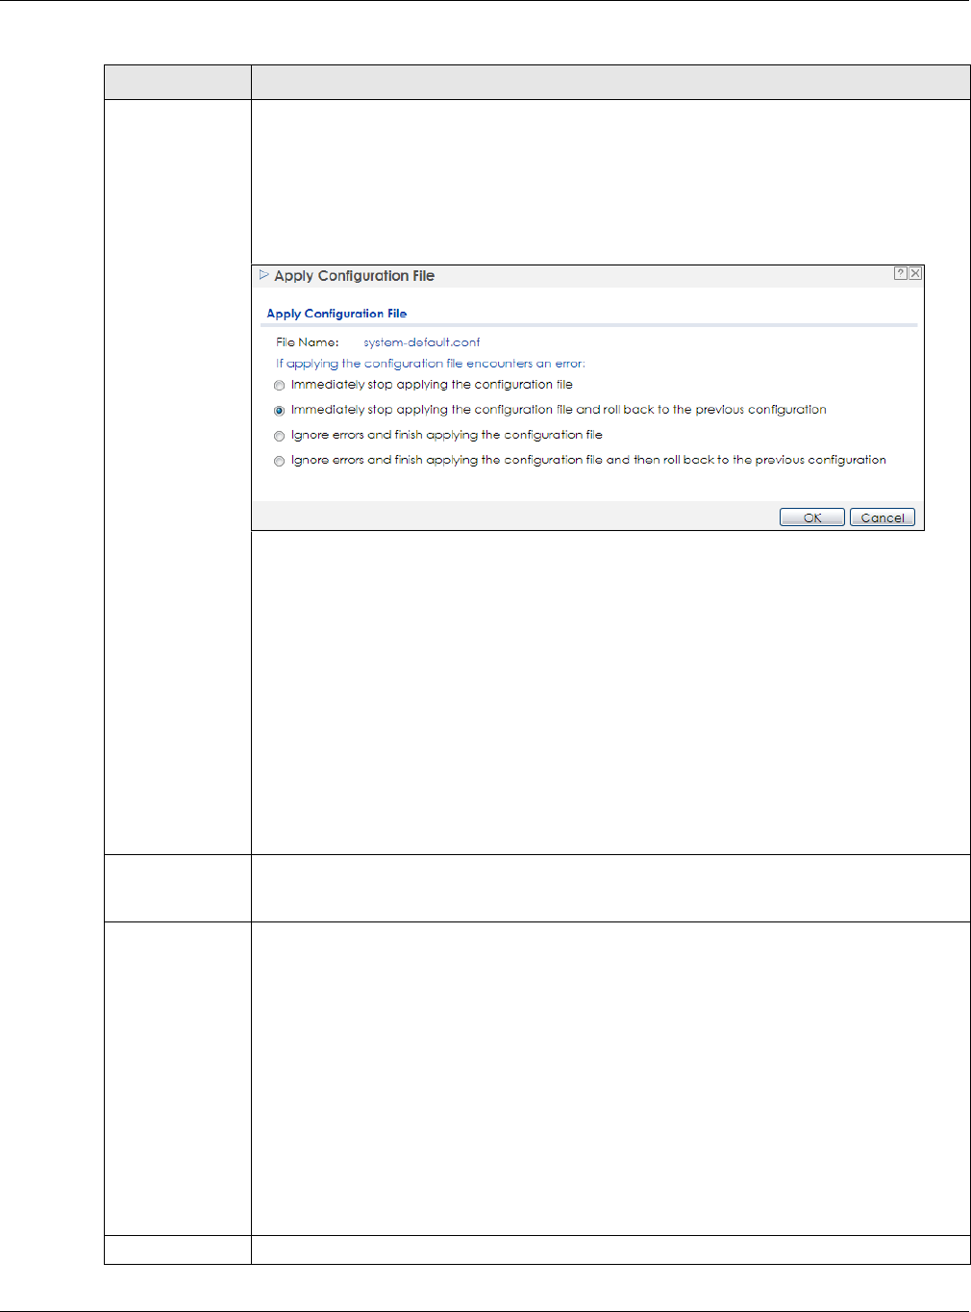Image resolution: width=971 pixels, height=1312 pixels.
Task: Select Ignore errors then roll back option
Action: click(280, 462)
